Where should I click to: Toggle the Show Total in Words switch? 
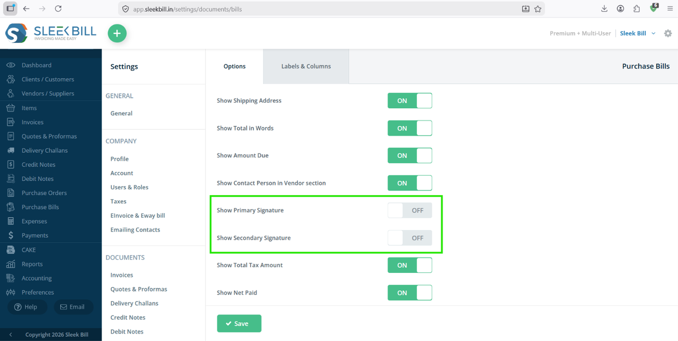point(410,128)
